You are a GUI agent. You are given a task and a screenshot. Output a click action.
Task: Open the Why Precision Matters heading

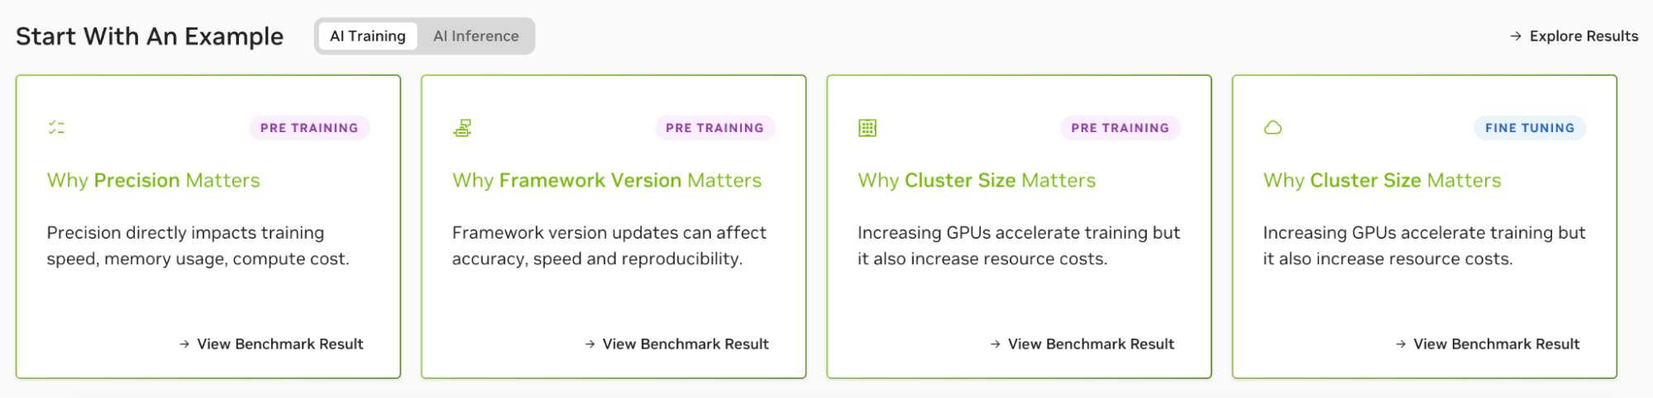coord(154,180)
